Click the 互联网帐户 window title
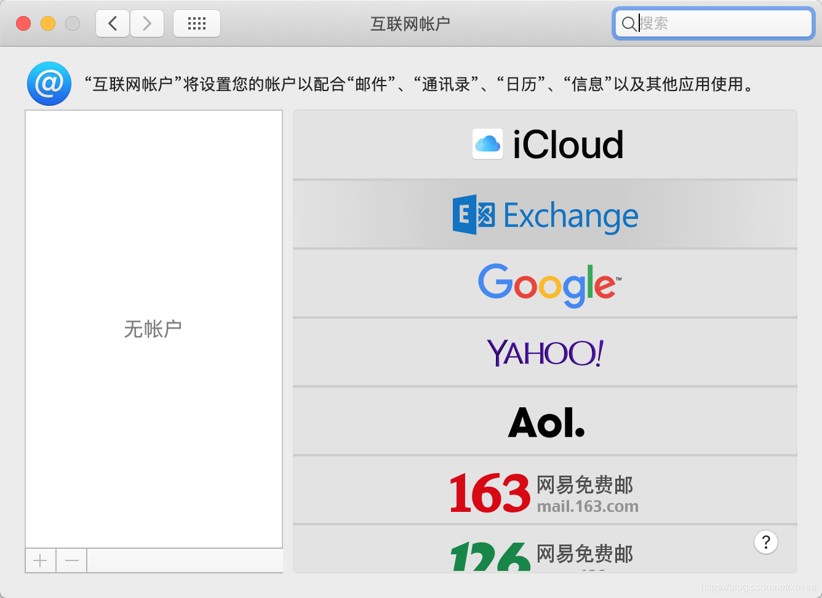Screen dimensions: 822x598 pos(410,24)
